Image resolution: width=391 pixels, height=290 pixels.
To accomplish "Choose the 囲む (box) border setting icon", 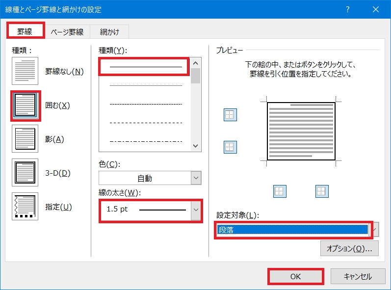I will (25, 105).
